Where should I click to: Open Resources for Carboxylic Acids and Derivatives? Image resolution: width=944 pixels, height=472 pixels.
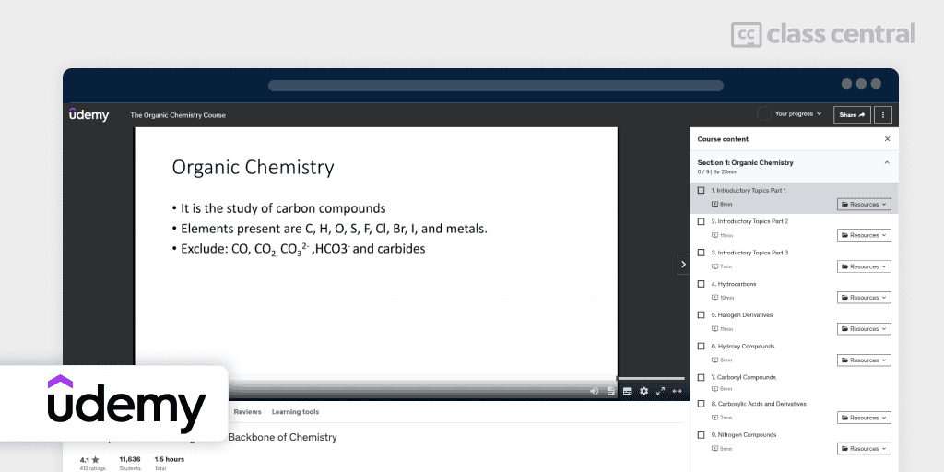(864, 418)
